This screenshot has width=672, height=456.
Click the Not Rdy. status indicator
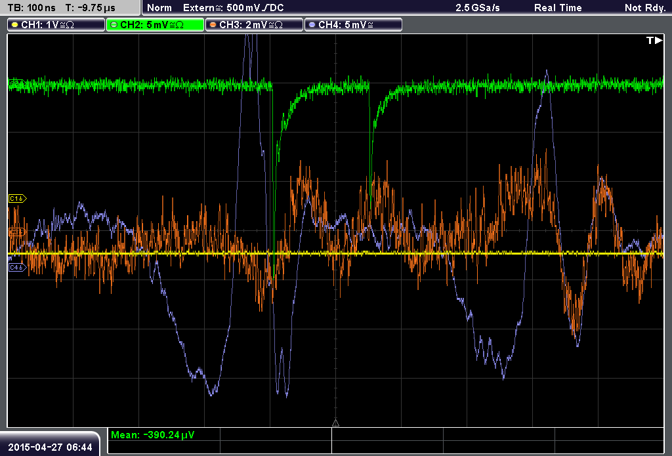(x=645, y=8)
